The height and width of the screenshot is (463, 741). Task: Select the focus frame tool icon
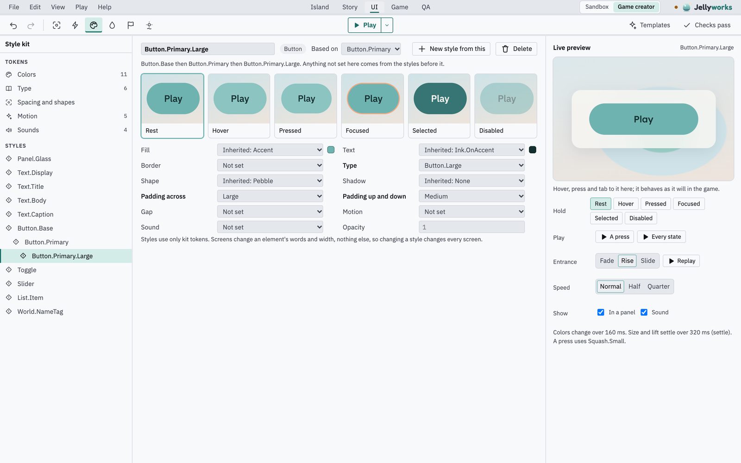[x=57, y=25]
